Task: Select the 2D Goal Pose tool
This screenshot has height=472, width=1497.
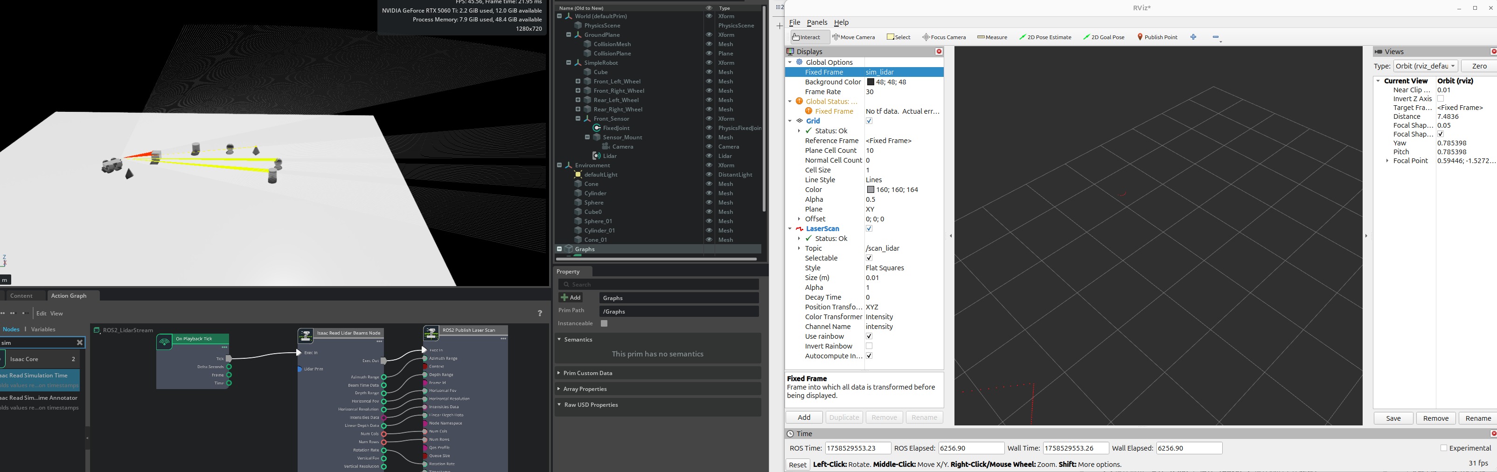Action: 1104,37
